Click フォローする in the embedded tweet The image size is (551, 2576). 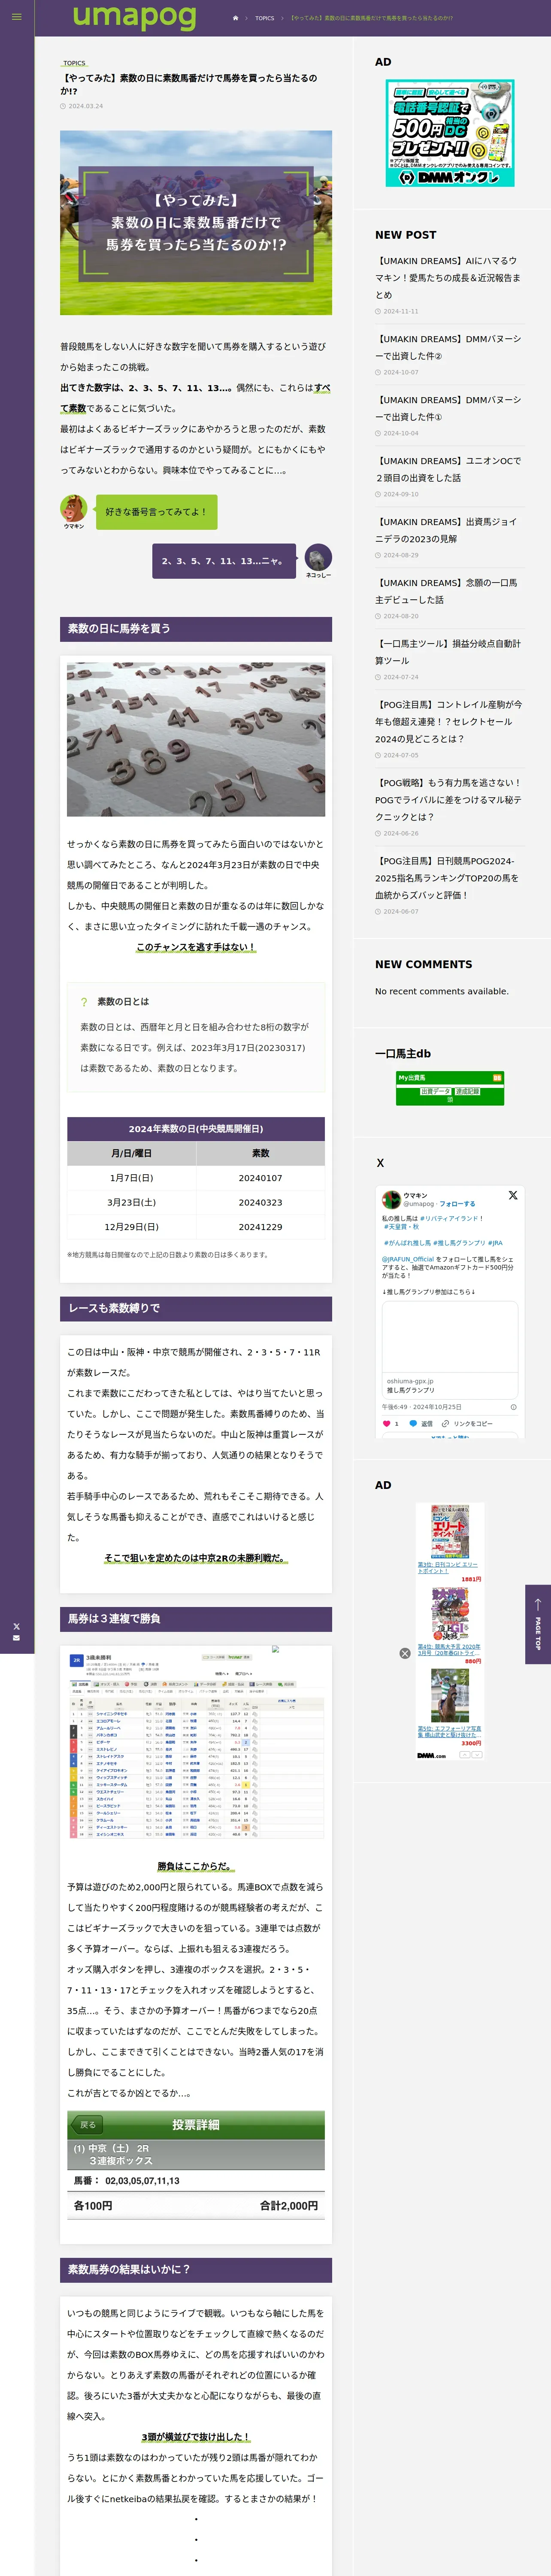[458, 1204]
